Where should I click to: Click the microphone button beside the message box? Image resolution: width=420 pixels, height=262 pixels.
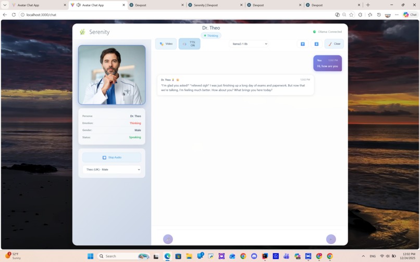point(168,239)
